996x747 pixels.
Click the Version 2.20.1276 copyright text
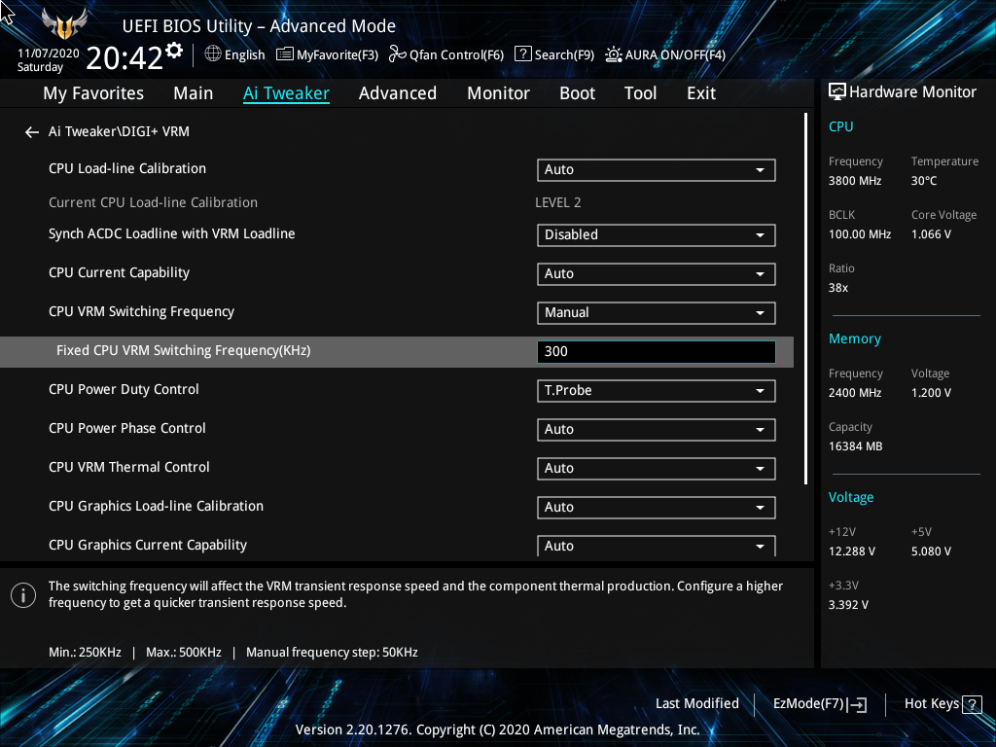click(x=497, y=729)
